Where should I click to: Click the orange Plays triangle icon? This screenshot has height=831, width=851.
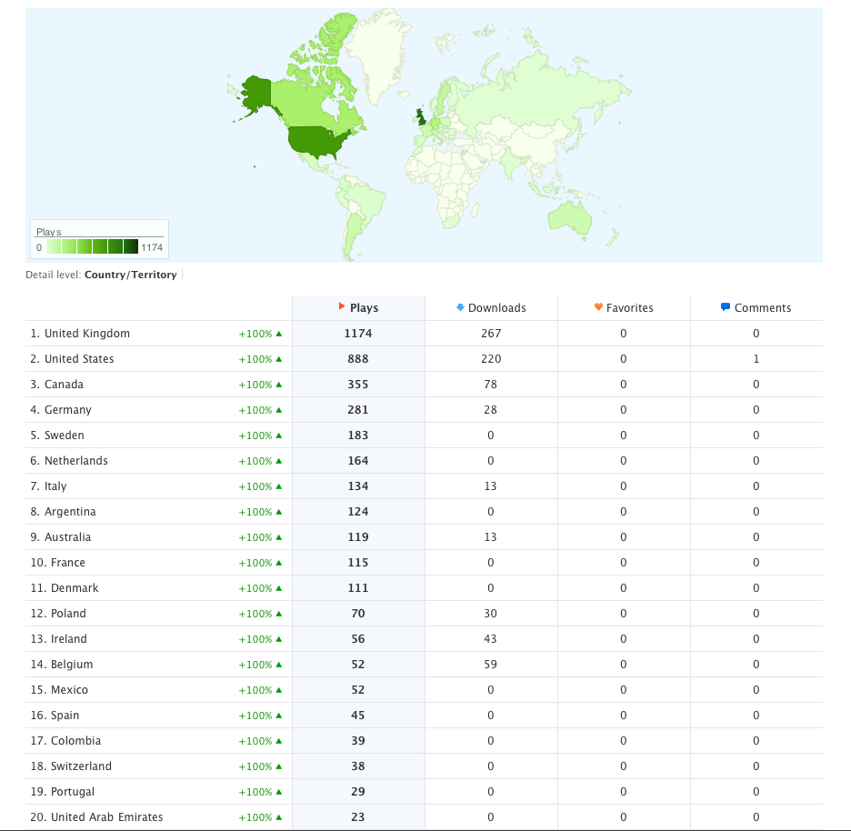(342, 307)
